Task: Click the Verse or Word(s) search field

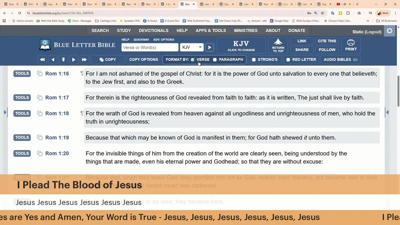Action: 150,47
